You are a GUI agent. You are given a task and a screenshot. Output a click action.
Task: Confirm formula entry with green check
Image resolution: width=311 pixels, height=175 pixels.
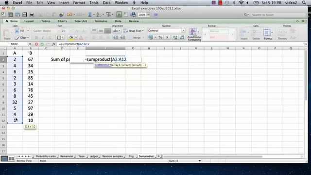42,44
